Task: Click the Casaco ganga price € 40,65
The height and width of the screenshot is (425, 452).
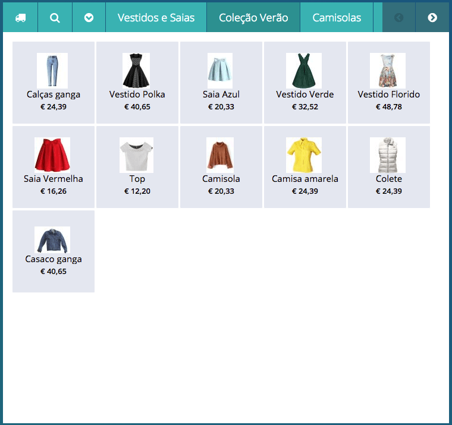Action: [54, 272]
